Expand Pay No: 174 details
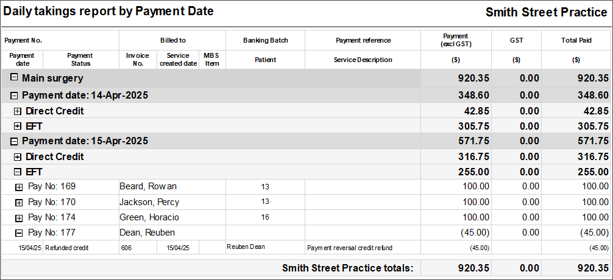Viewport: 613px width, 280px height. pyautogui.click(x=19, y=218)
